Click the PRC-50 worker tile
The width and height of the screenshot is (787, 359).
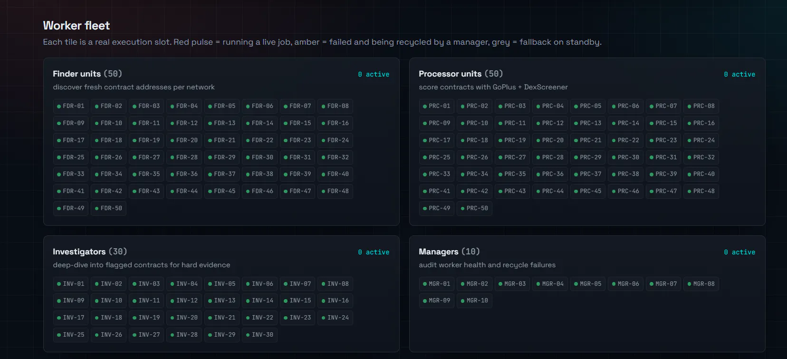click(x=474, y=208)
